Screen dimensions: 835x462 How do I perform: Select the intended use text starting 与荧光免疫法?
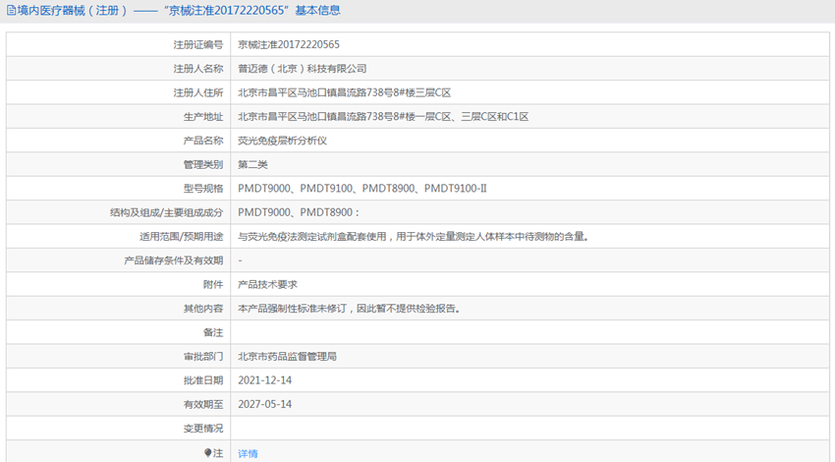(x=414, y=236)
